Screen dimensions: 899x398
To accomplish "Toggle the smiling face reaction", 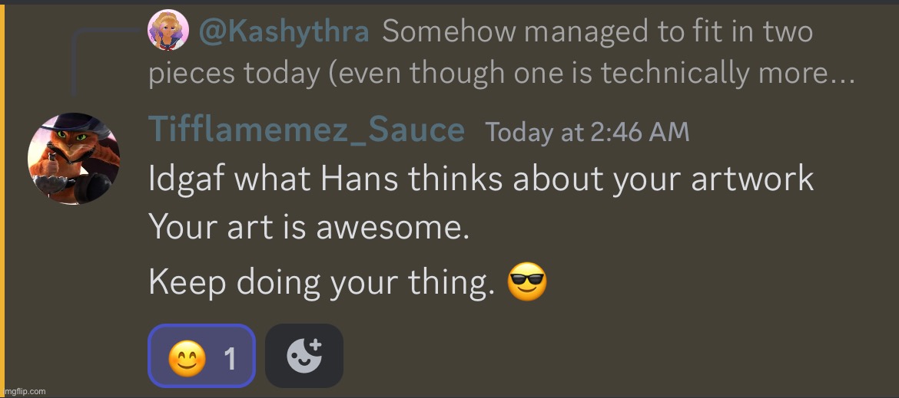I will click(201, 356).
